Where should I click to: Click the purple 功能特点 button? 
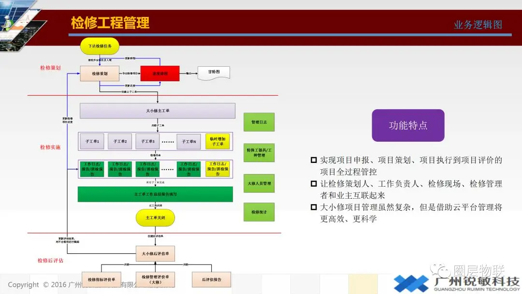click(x=408, y=126)
